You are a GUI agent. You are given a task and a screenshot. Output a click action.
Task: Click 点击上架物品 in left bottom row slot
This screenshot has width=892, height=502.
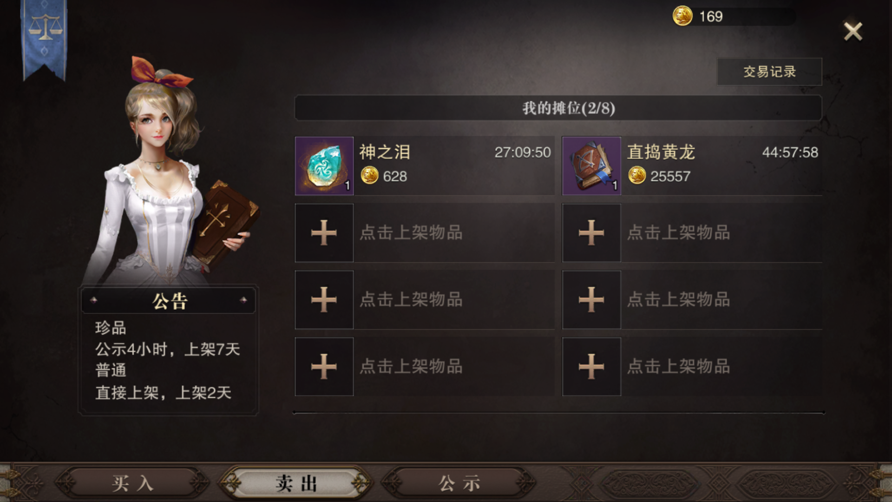click(411, 367)
